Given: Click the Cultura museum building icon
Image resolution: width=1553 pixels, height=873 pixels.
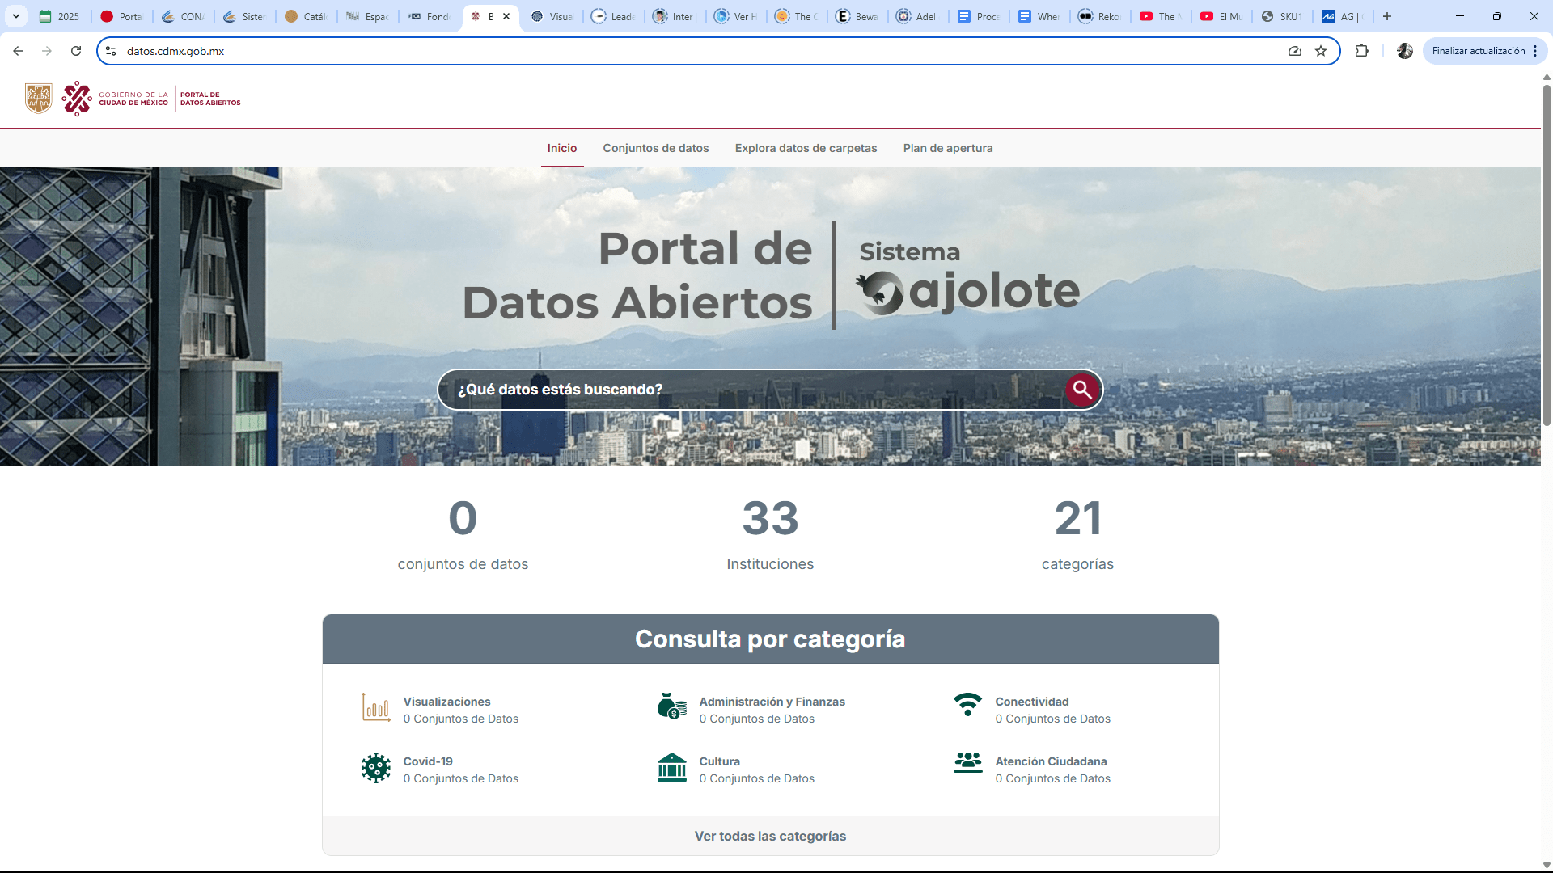Looking at the screenshot, I should click(x=671, y=768).
